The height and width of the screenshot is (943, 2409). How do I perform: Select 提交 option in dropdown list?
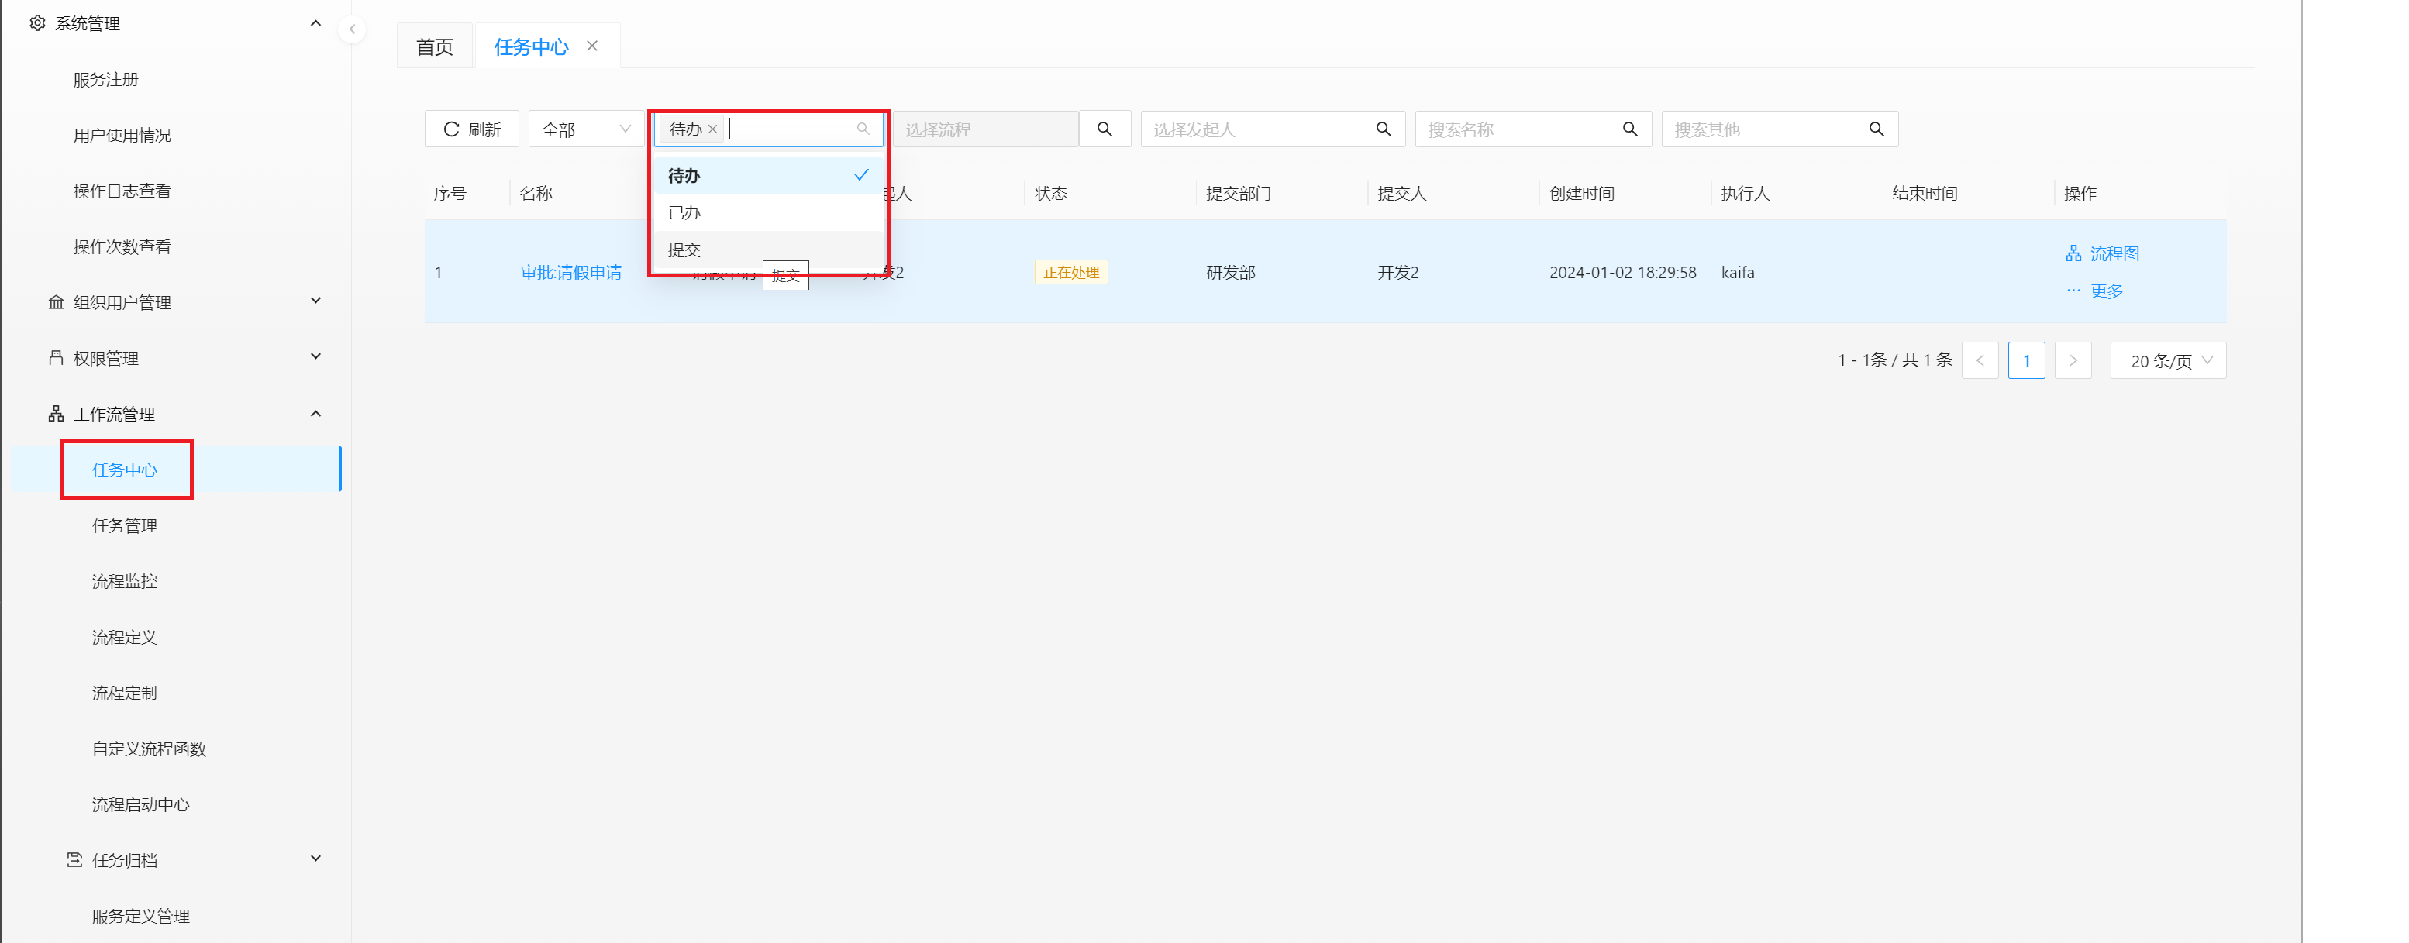(x=768, y=250)
